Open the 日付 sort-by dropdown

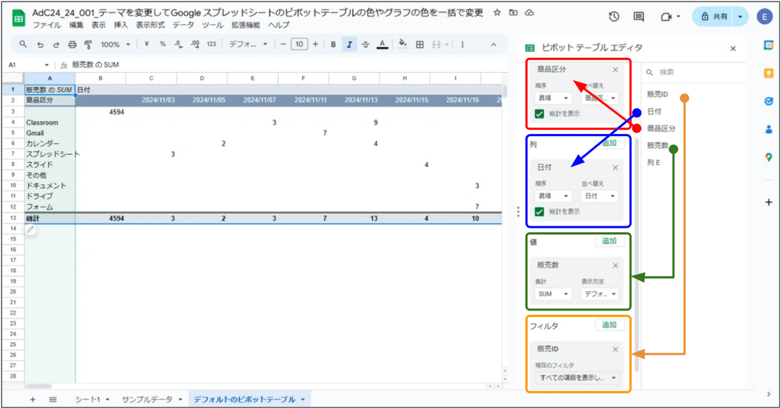pyautogui.click(x=600, y=195)
